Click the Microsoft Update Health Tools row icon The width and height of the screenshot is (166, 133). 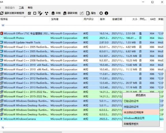[x=1, y=43]
